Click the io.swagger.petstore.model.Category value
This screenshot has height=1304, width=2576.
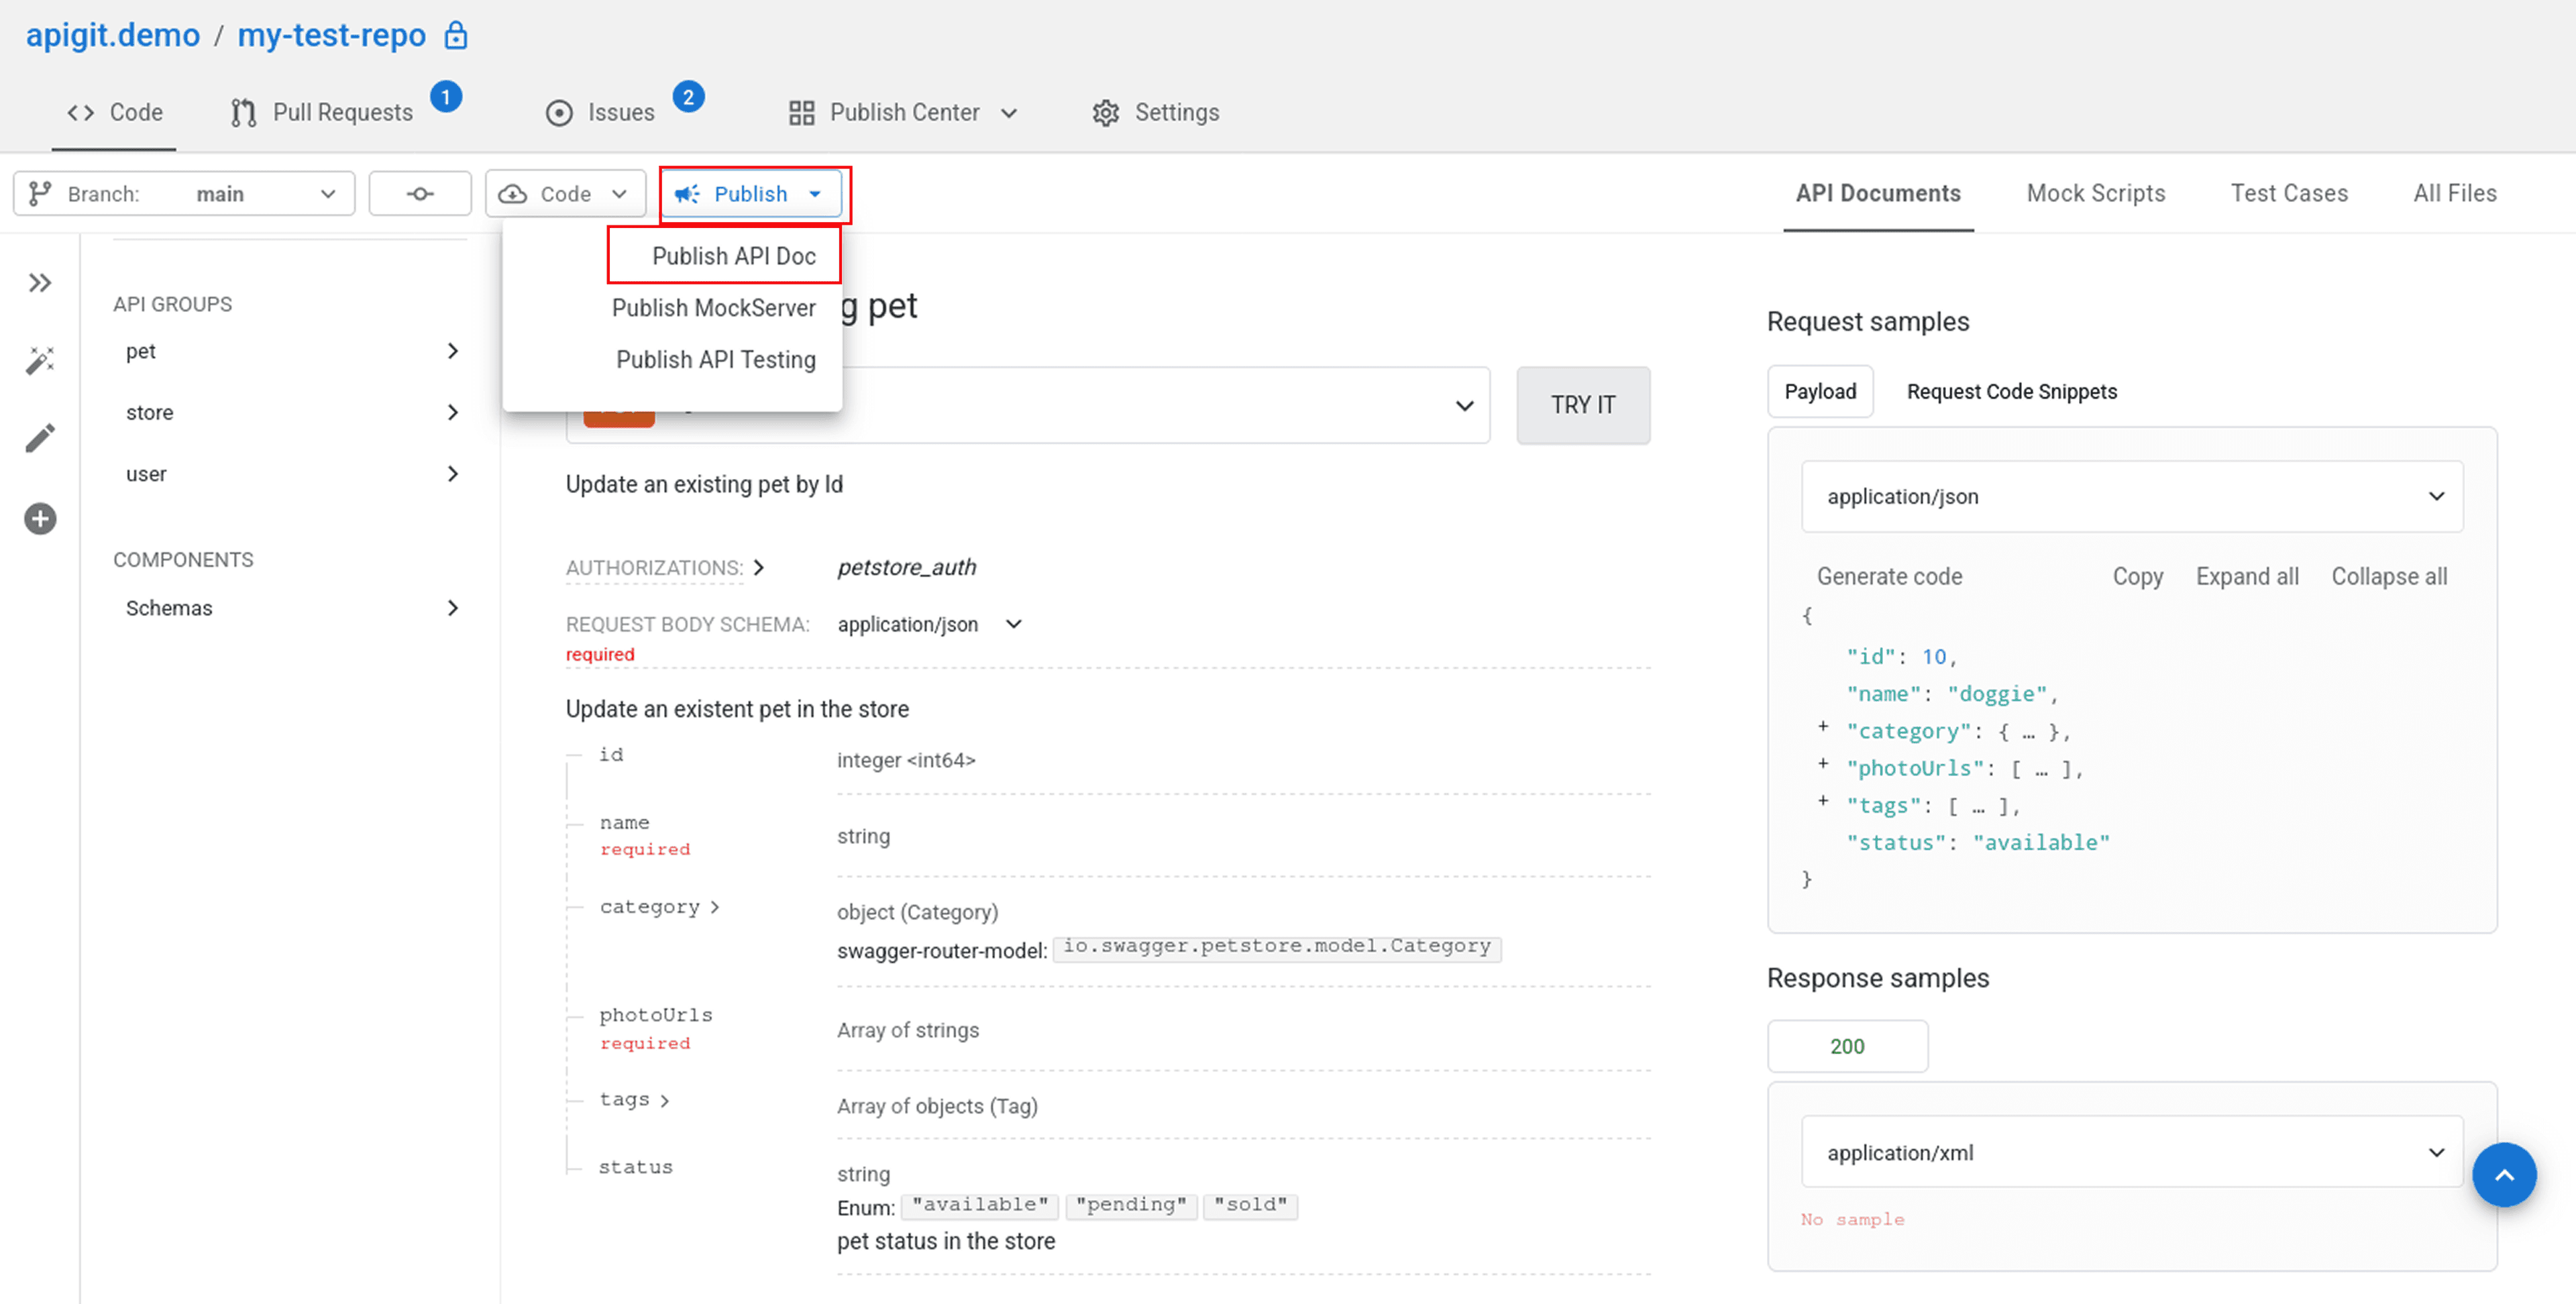point(1277,947)
